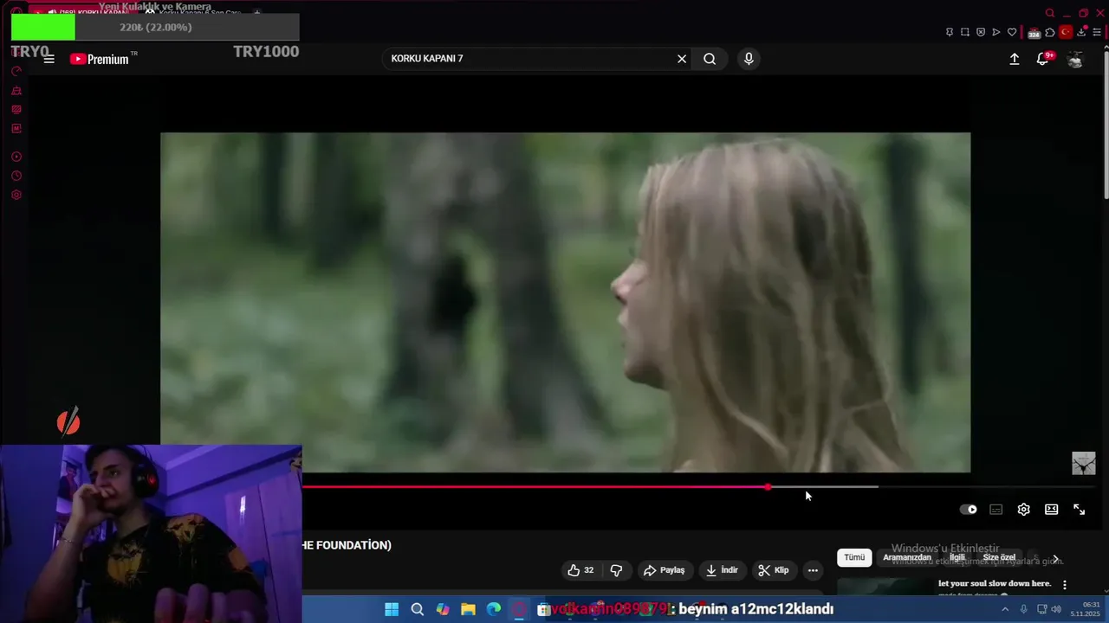Image resolution: width=1109 pixels, height=623 pixels.
Task: Click the red scrubber handle on the timeline
Action: pyautogui.click(x=769, y=487)
